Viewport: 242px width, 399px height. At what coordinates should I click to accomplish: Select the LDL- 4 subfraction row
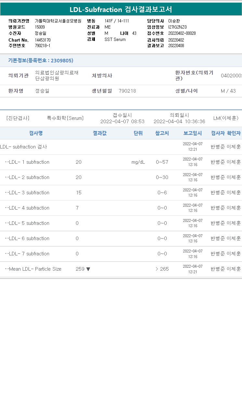pyautogui.click(x=121, y=208)
